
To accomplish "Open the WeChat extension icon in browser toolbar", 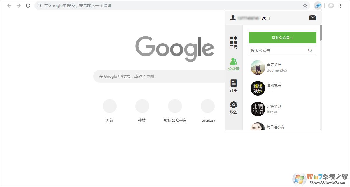I will [x=318, y=6].
